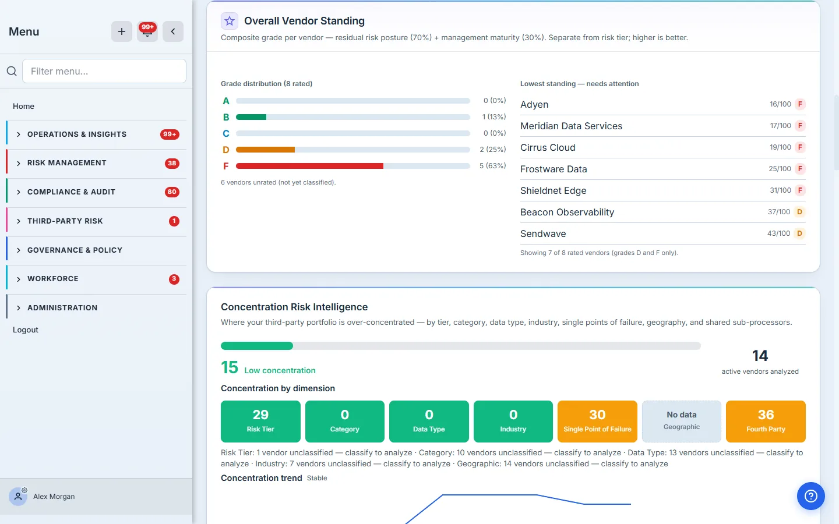Expand Risk Management chevron

19,164
